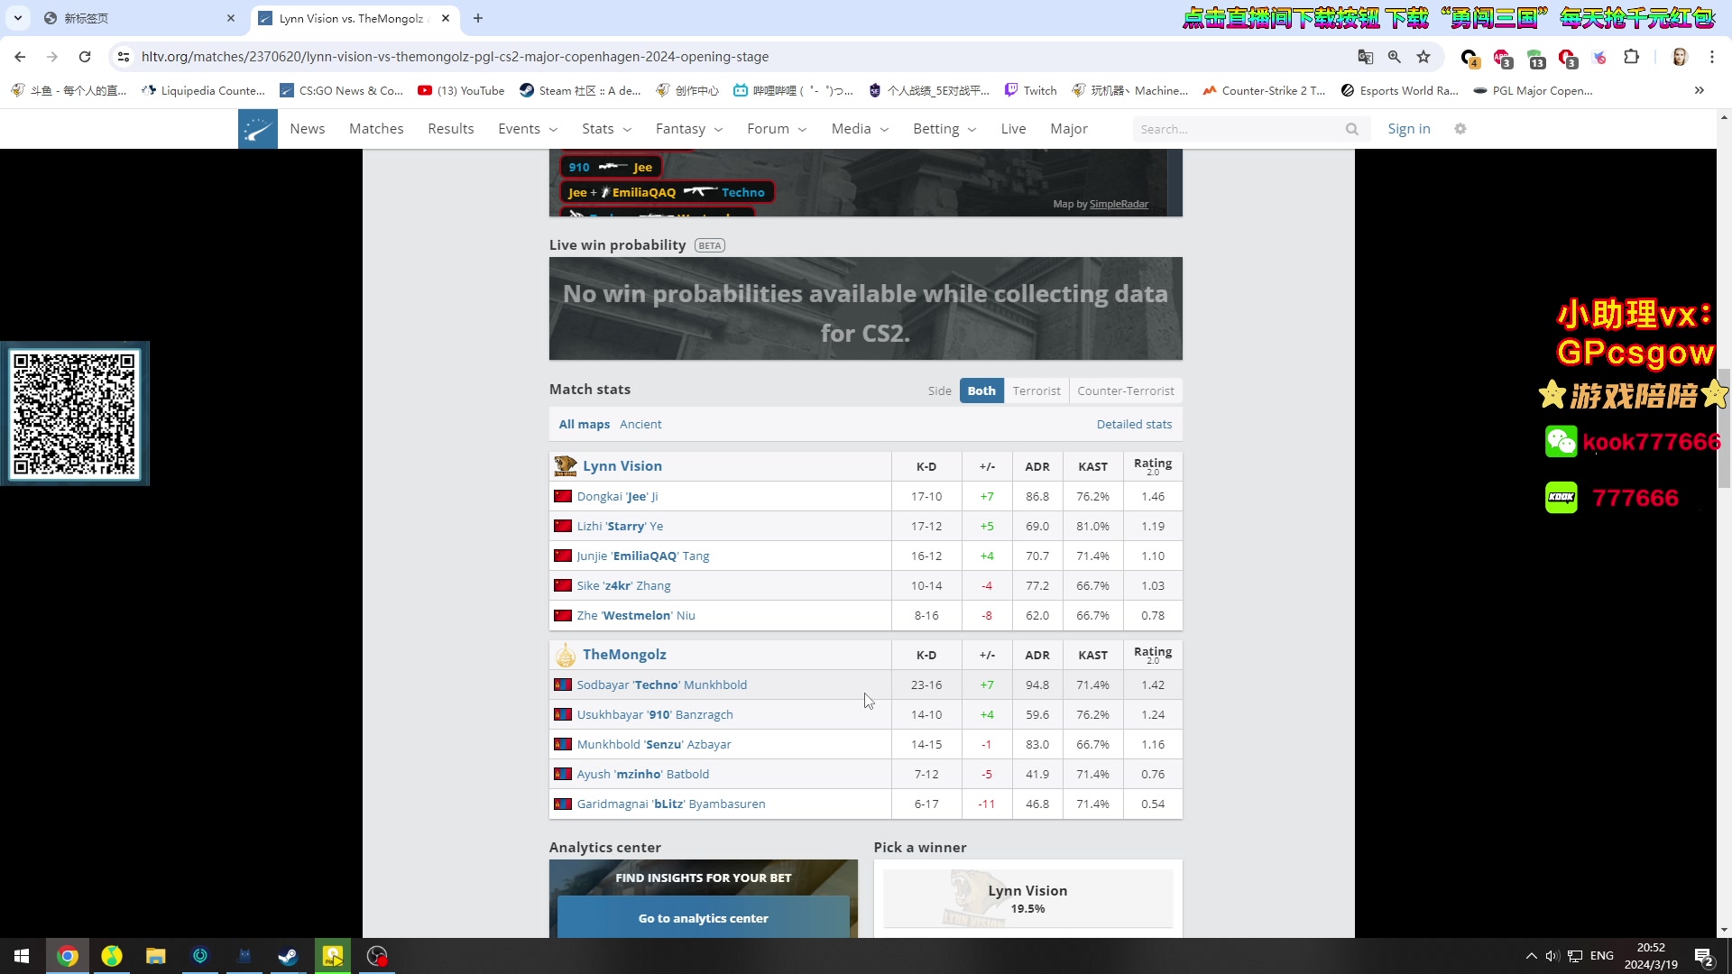Click the HLTV logo icon
1732x974 pixels.
(258, 129)
